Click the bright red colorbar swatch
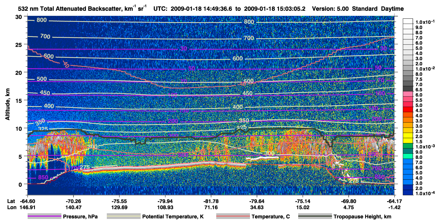 point(408,110)
